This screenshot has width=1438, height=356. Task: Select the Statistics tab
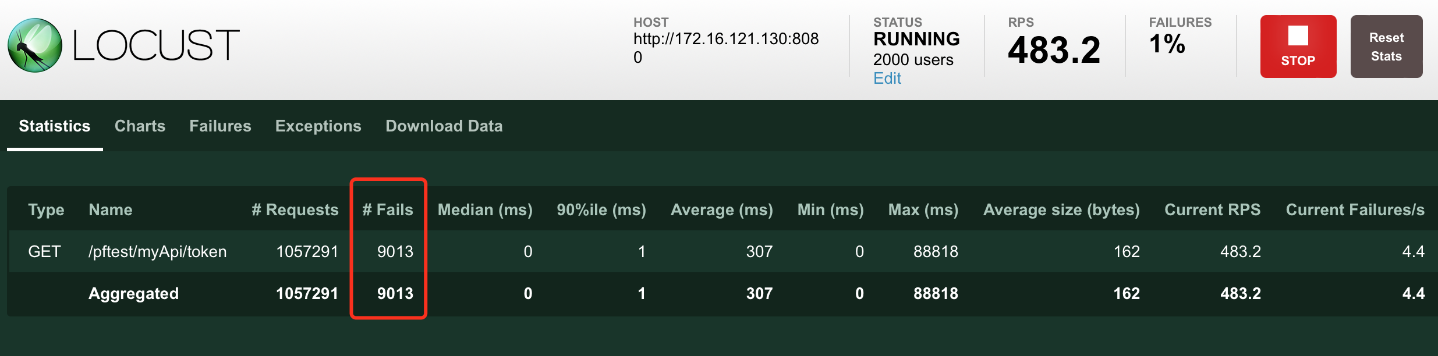click(x=55, y=126)
